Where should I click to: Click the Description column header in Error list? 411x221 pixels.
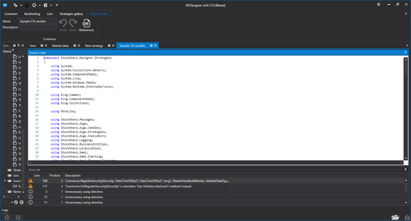tap(72, 175)
